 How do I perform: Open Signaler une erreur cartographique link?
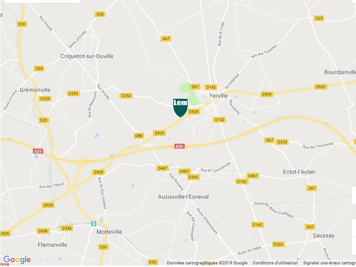click(x=329, y=263)
